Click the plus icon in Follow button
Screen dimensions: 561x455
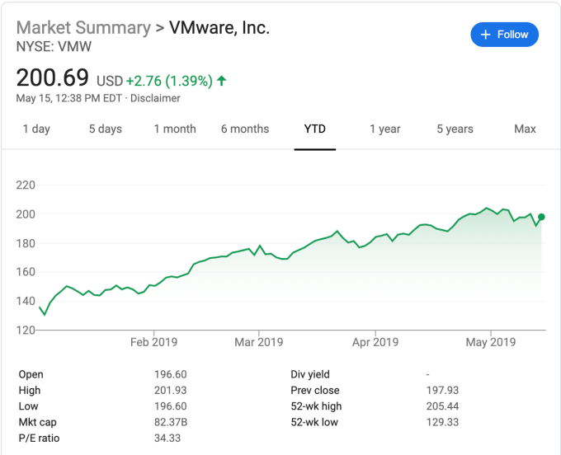(486, 35)
